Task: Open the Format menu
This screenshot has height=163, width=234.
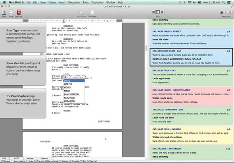Action: [x=52, y=2]
